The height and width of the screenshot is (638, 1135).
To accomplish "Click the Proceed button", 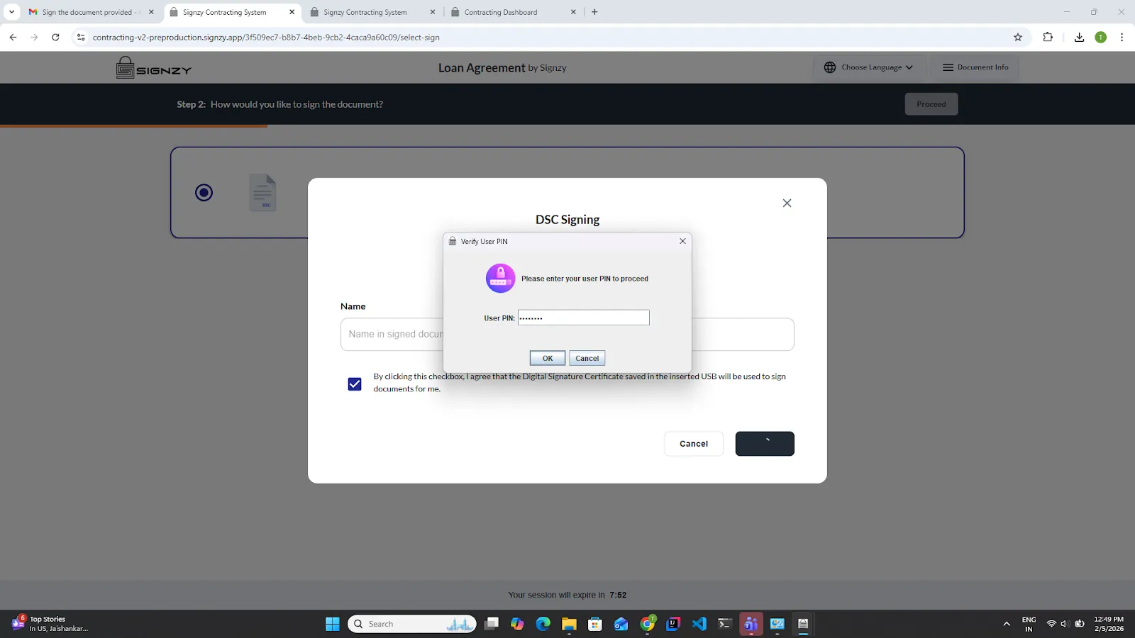I will (931, 104).
